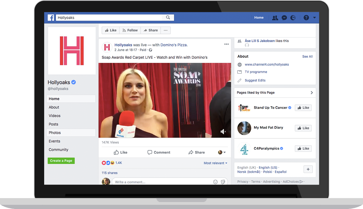Open the Photos tab in the sidebar
Image resolution: width=363 pixels, height=209 pixels.
(55, 132)
